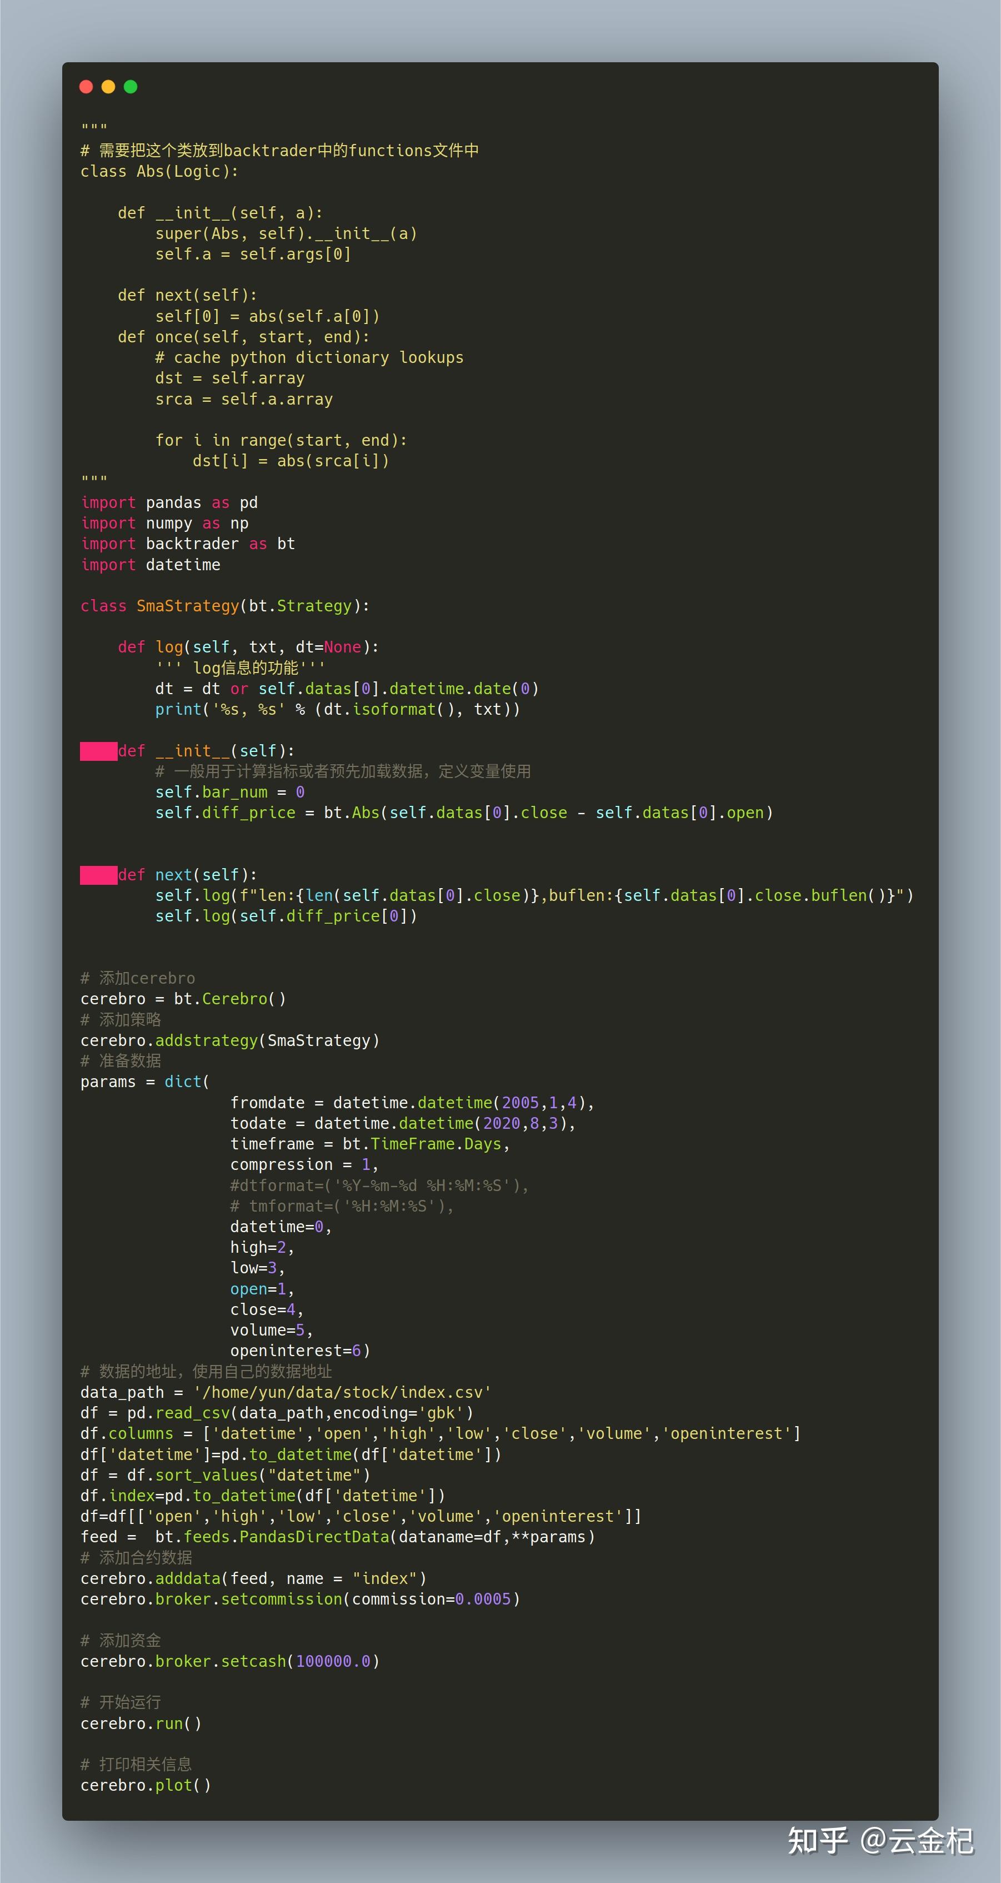Click the red close dot
This screenshot has width=1001, height=1883.
[x=86, y=87]
